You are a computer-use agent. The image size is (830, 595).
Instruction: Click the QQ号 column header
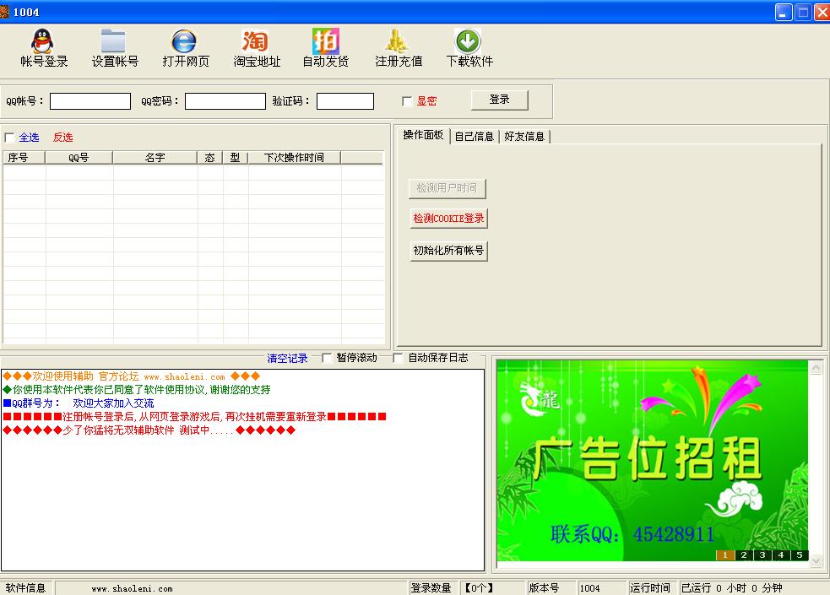pyautogui.click(x=79, y=158)
